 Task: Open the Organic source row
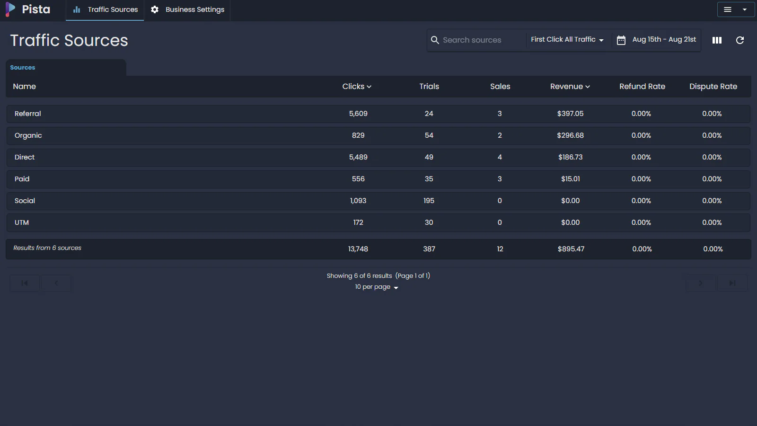(28, 135)
